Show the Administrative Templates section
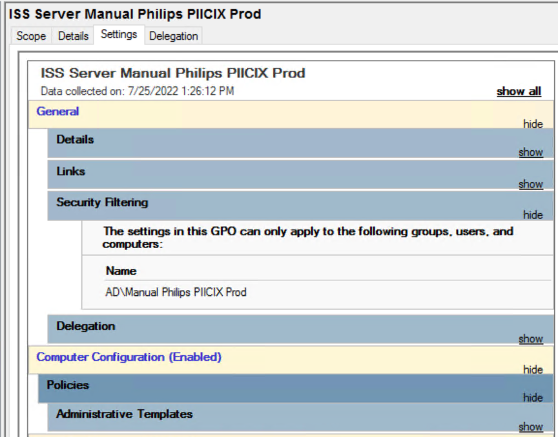Screen dimensions: 558x437 pyautogui.click(x=531, y=426)
